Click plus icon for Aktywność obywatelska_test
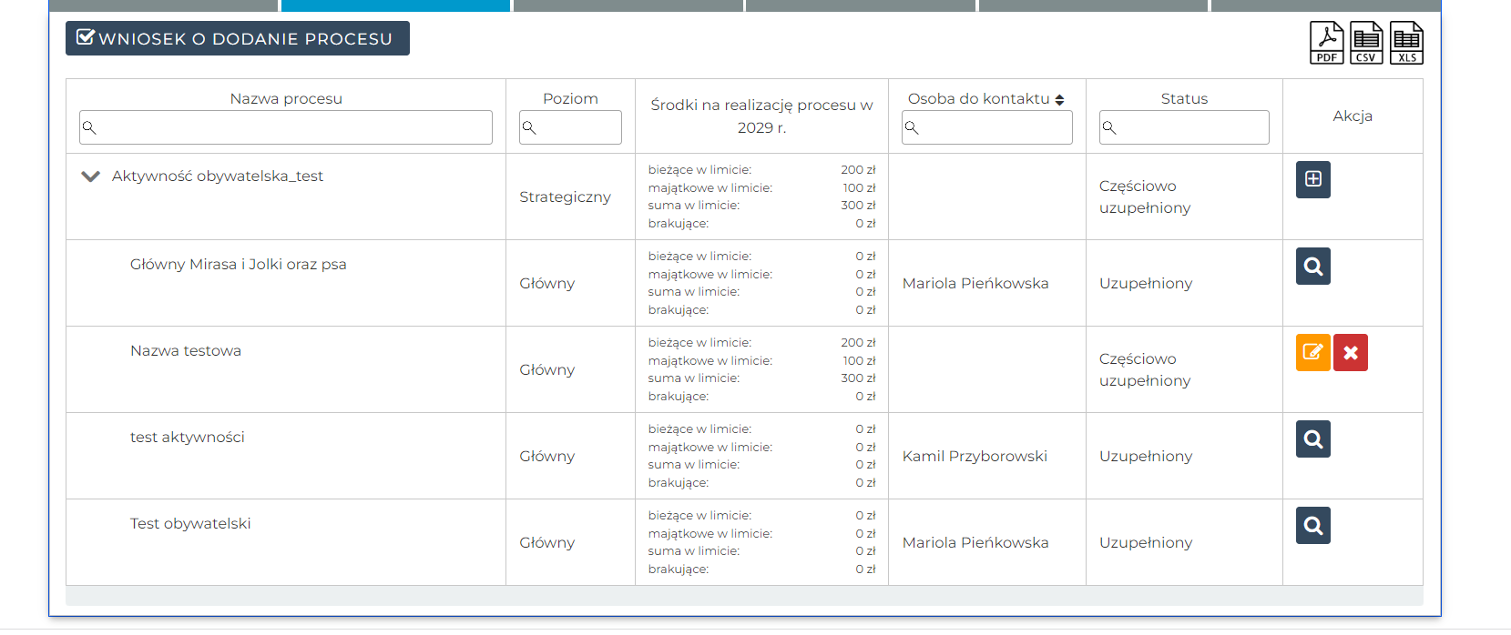Viewport: 1511px width, 635px height. tap(1312, 179)
